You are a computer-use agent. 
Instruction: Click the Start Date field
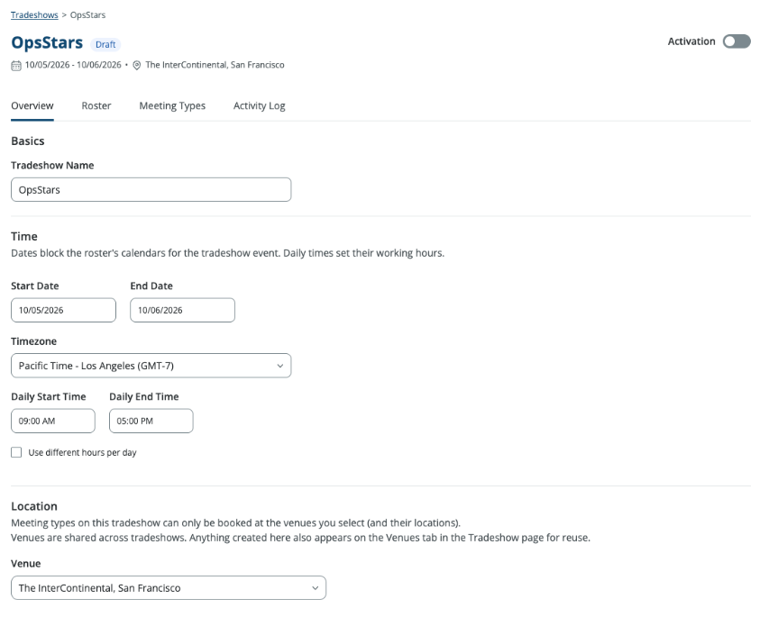[63, 310]
